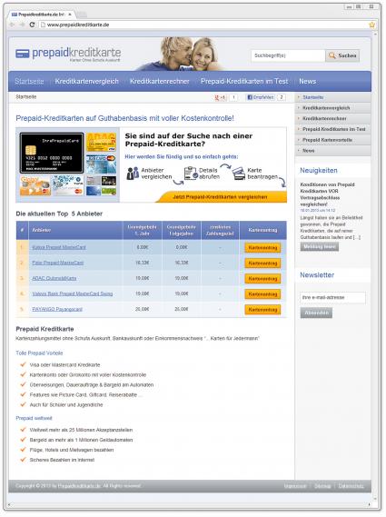Screen dimensions: 386x517
Task: Click the page icon in address bar
Action: click(43, 25)
